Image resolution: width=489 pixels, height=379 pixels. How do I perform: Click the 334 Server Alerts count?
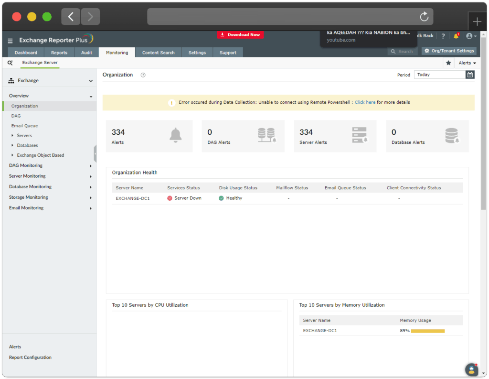pyautogui.click(x=306, y=132)
